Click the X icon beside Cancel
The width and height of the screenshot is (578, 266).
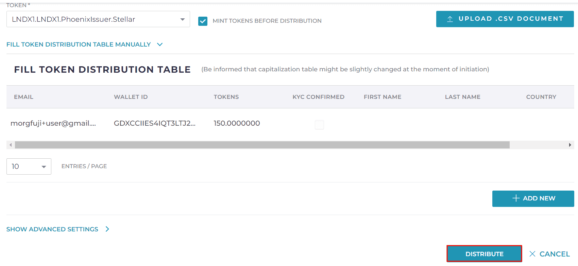[532, 254]
